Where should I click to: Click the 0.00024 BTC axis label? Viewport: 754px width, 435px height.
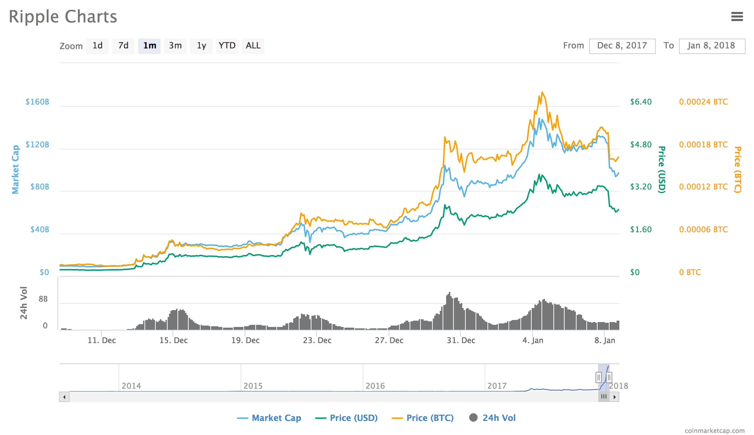click(x=703, y=102)
